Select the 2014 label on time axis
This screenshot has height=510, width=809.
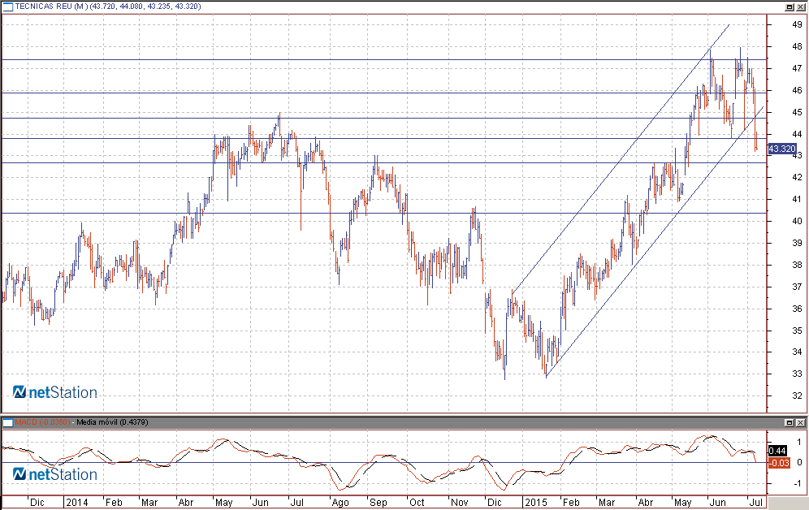76,503
